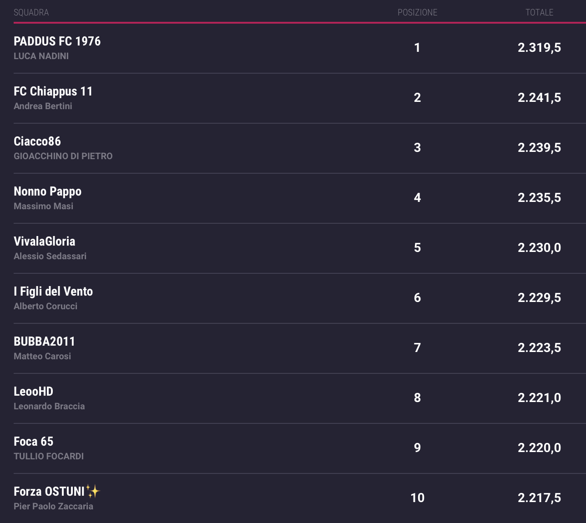Select the Ciacco86 team name

coord(37,141)
